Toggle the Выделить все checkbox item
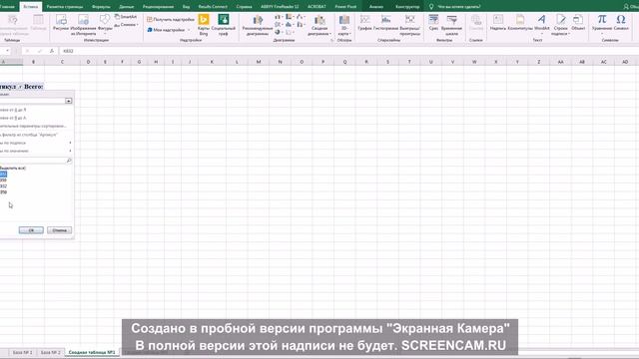This screenshot has height=359, width=639. click(x=12, y=169)
